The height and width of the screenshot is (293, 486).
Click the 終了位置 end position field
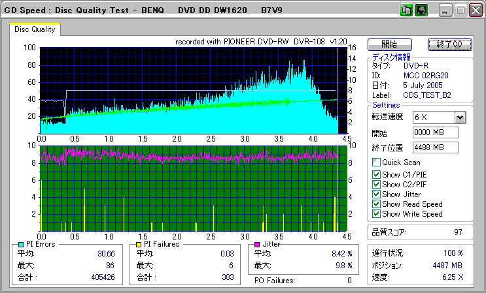pos(435,147)
